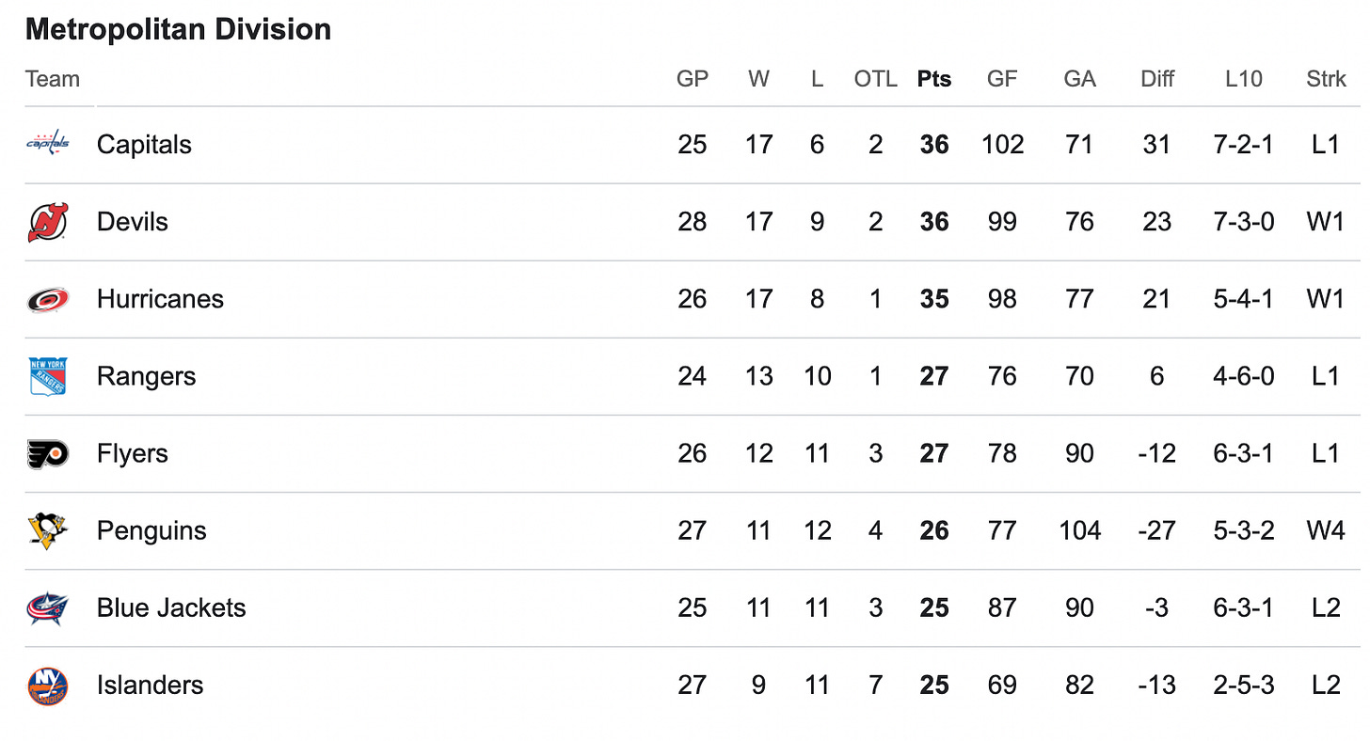The image size is (1370, 741).
Task: Open the Hurricanes team name link
Action: (160, 299)
